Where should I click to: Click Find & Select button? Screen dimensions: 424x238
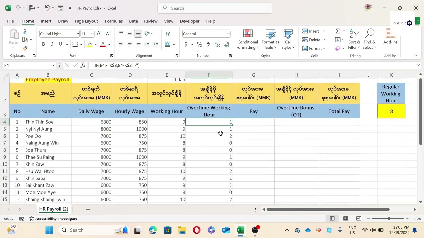click(x=369, y=40)
